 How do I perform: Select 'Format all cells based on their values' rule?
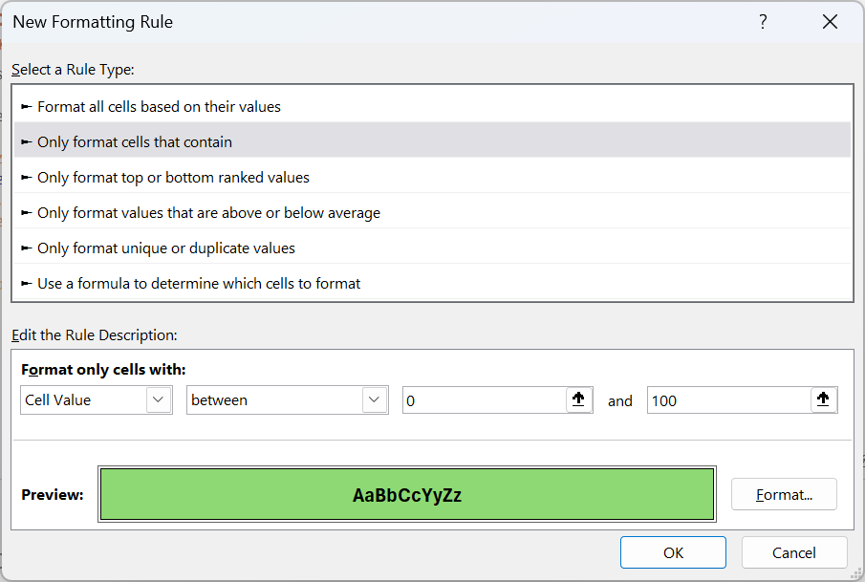[x=432, y=106]
